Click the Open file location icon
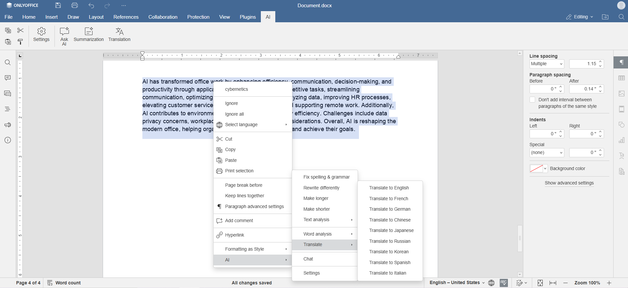This screenshot has height=288, width=628. 605,17
